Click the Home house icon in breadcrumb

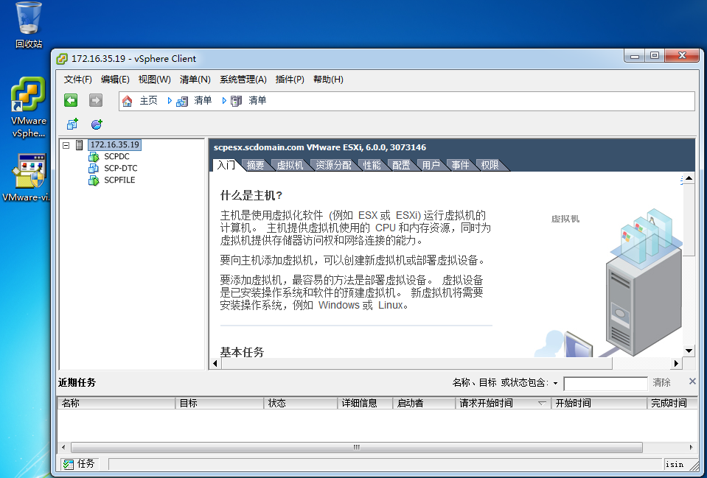coord(127,101)
